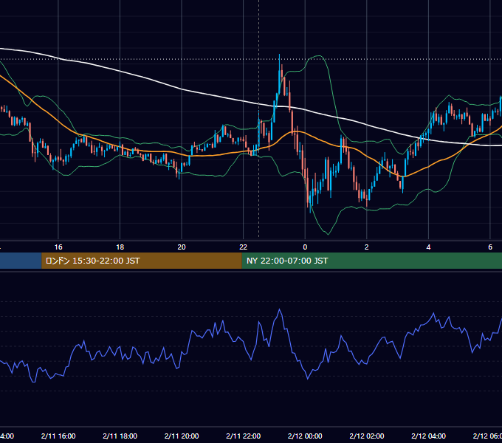Select the 22 hour label on price chart axis
Image resolution: width=502 pixels, height=443 pixels.
click(x=244, y=247)
